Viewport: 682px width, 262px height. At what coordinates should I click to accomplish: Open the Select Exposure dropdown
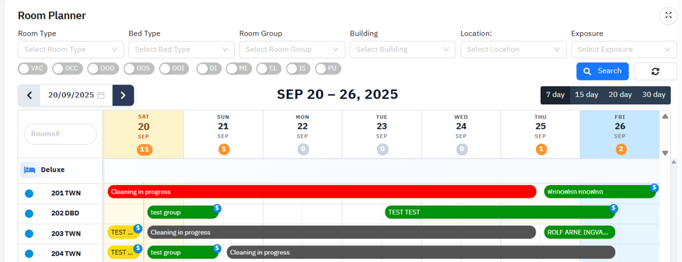pyautogui.click(x=624, y=50)
